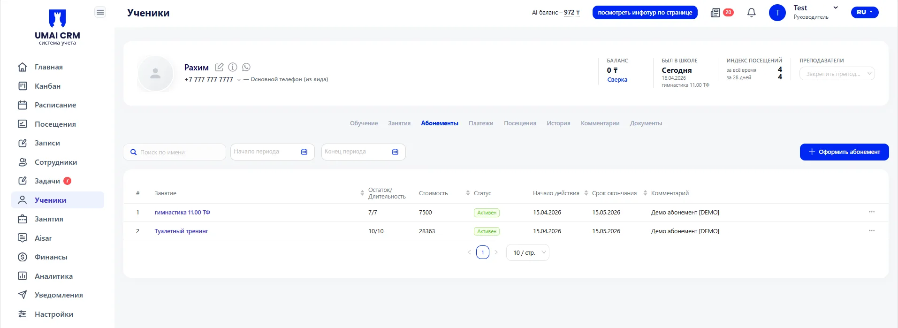Open calendar icon in Начало периода field
This screenshot has height=328, width=898.
304,152
